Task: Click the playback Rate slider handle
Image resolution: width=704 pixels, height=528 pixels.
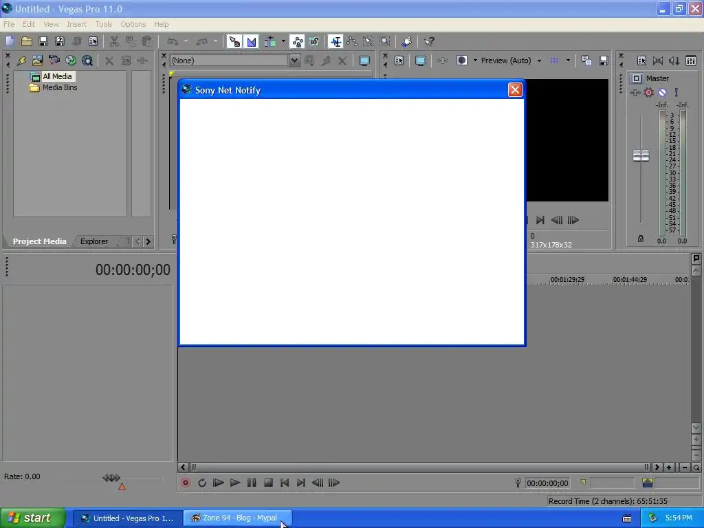Action: [x=111, y=478]
